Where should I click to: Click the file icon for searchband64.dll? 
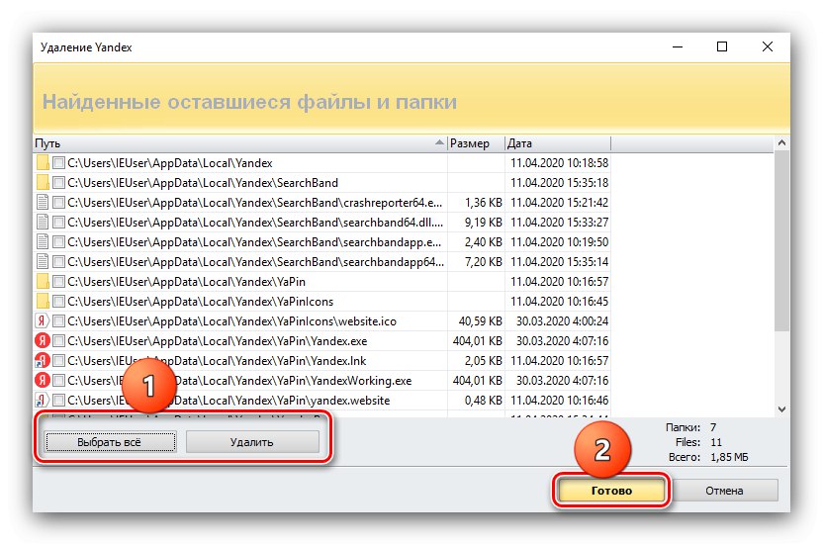point(44,223)
